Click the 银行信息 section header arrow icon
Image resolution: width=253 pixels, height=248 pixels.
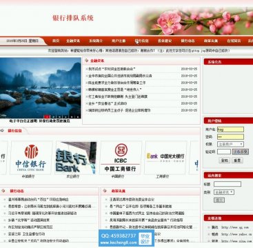[2, 131]
